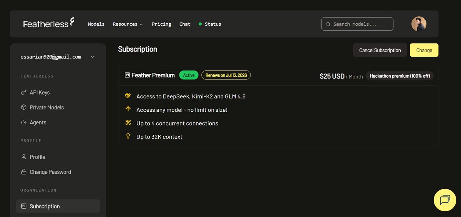Click the Subscription page heading
Image resolution: width=461 pixels, height=217 pixels.
pos(138,49)
